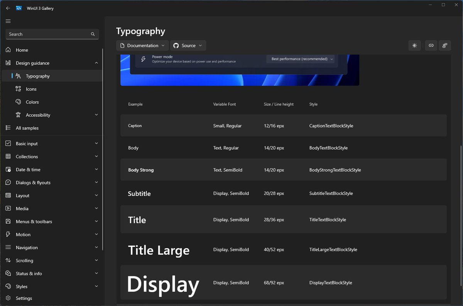Click the large Display sample text

point(163,285)
